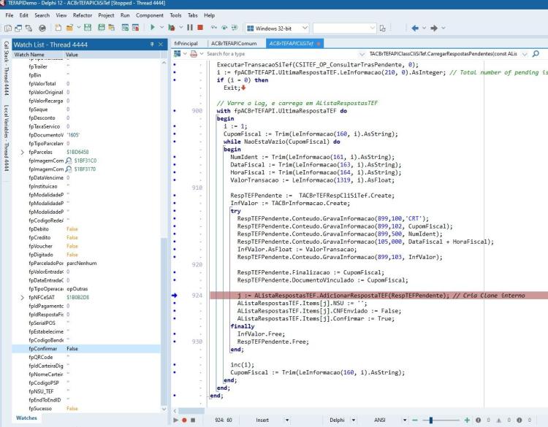Open the ANSI encoding dropdown

click(x=405, y=420)
